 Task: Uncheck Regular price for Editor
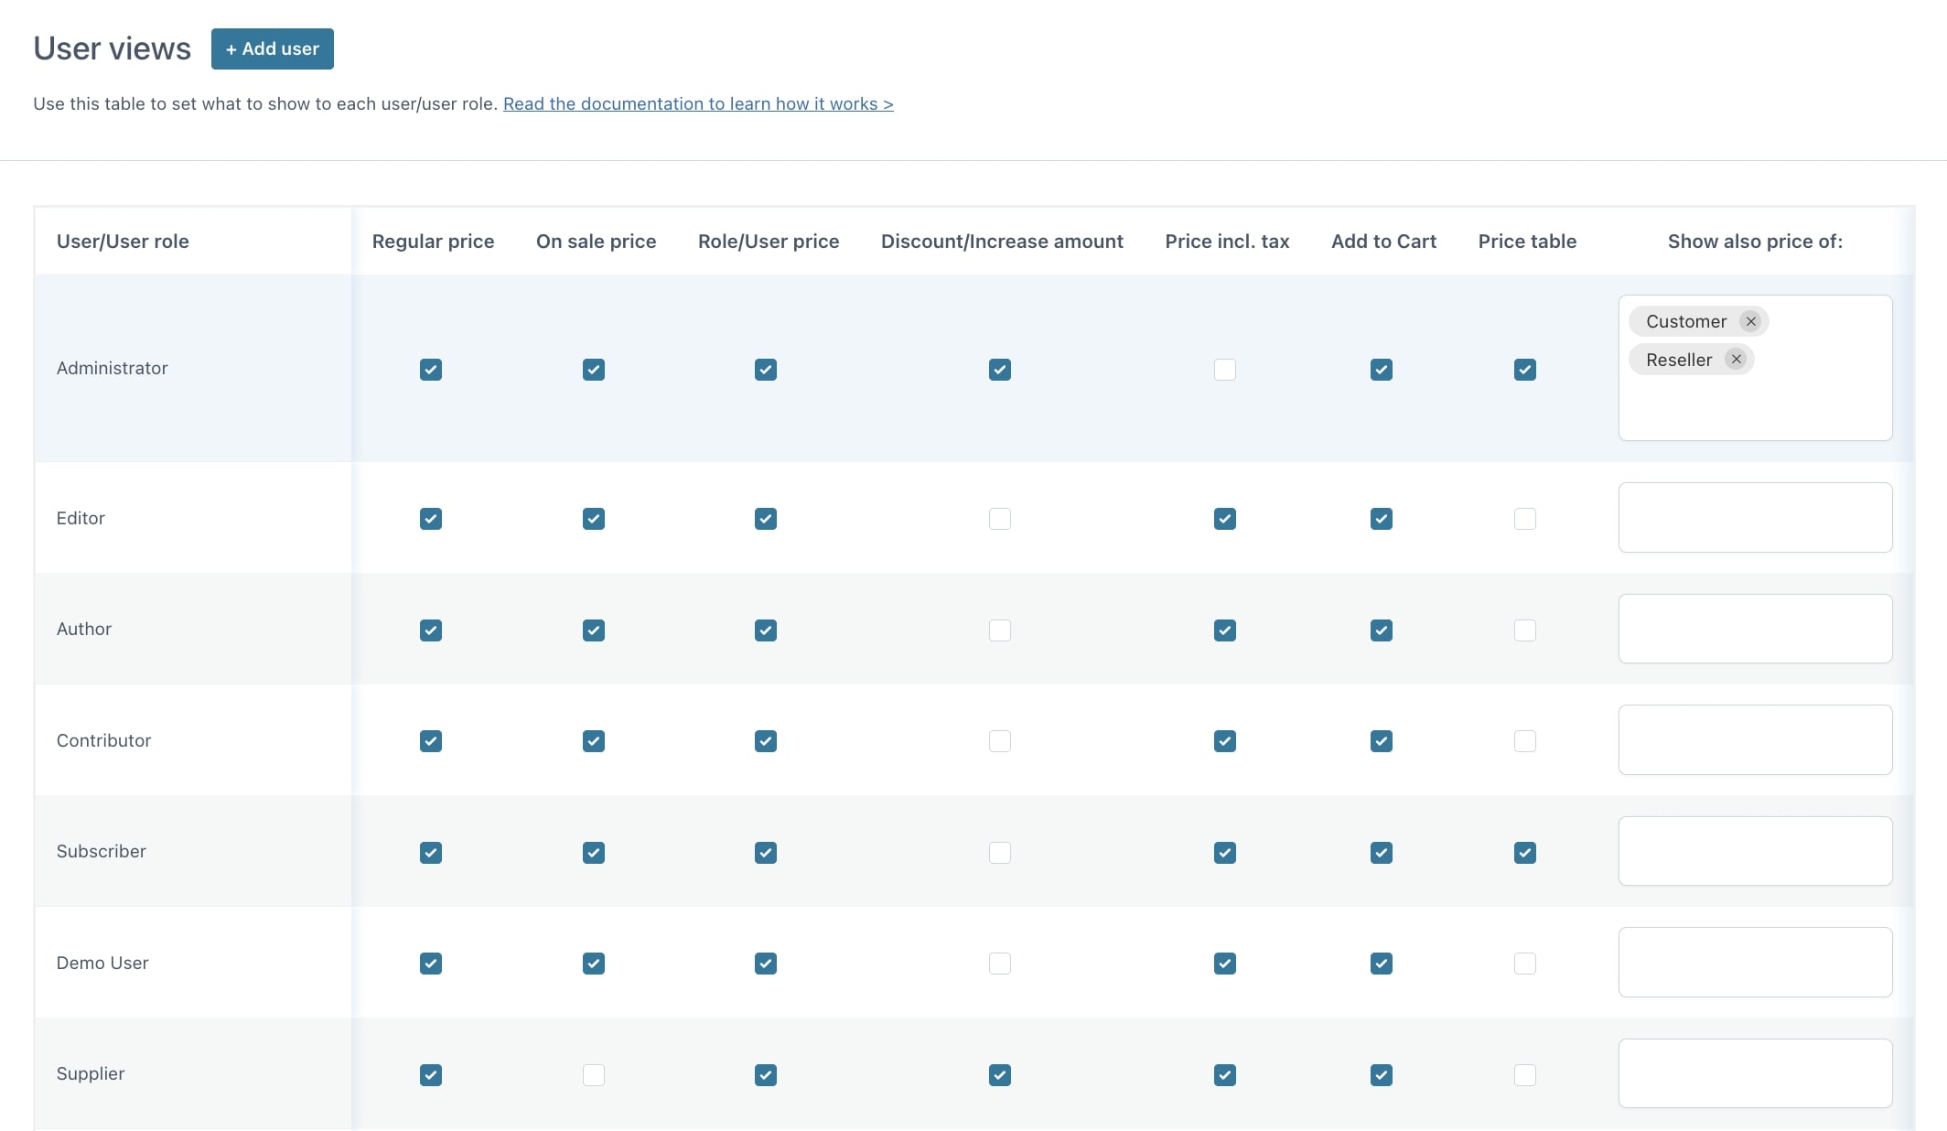(431, 519)
